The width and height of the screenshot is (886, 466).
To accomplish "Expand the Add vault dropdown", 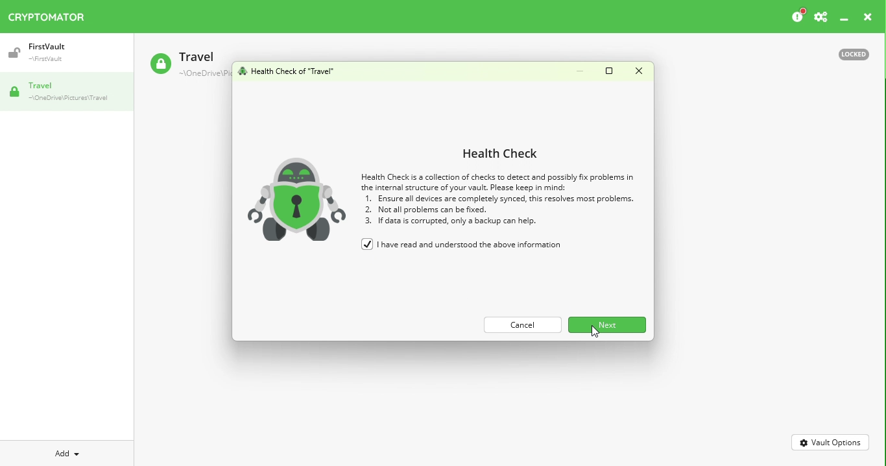I will [x=67, y=454].
